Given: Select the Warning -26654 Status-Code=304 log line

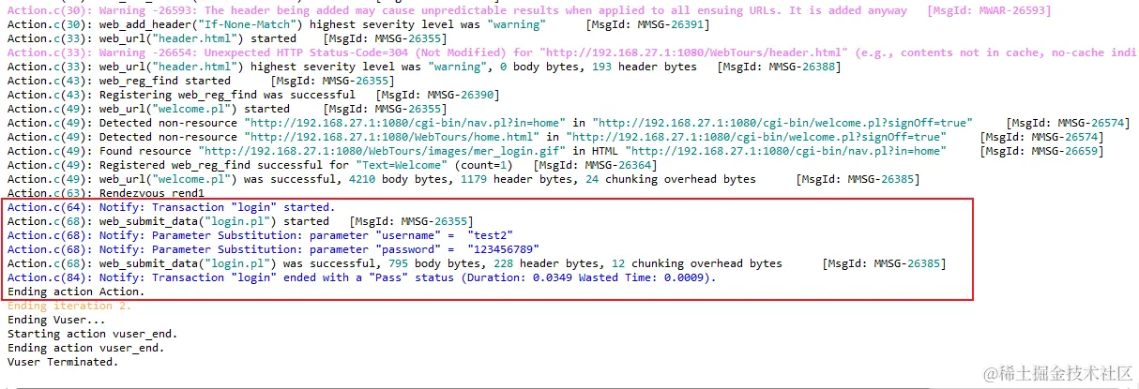Looking at the screenshot, I should tap(571, 52).
